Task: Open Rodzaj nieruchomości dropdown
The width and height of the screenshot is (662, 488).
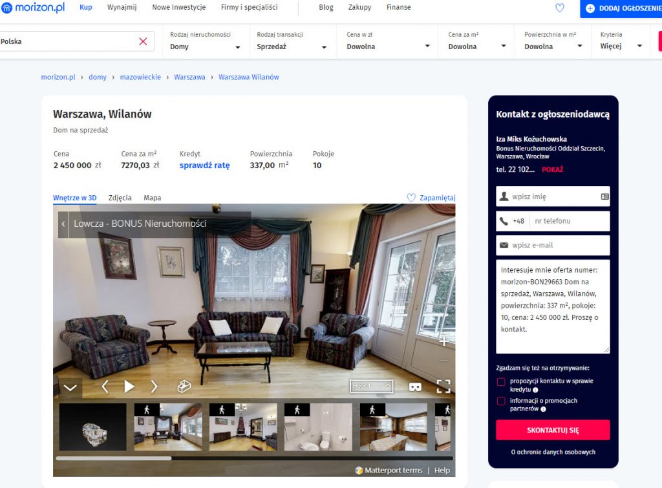Action: 205,47
